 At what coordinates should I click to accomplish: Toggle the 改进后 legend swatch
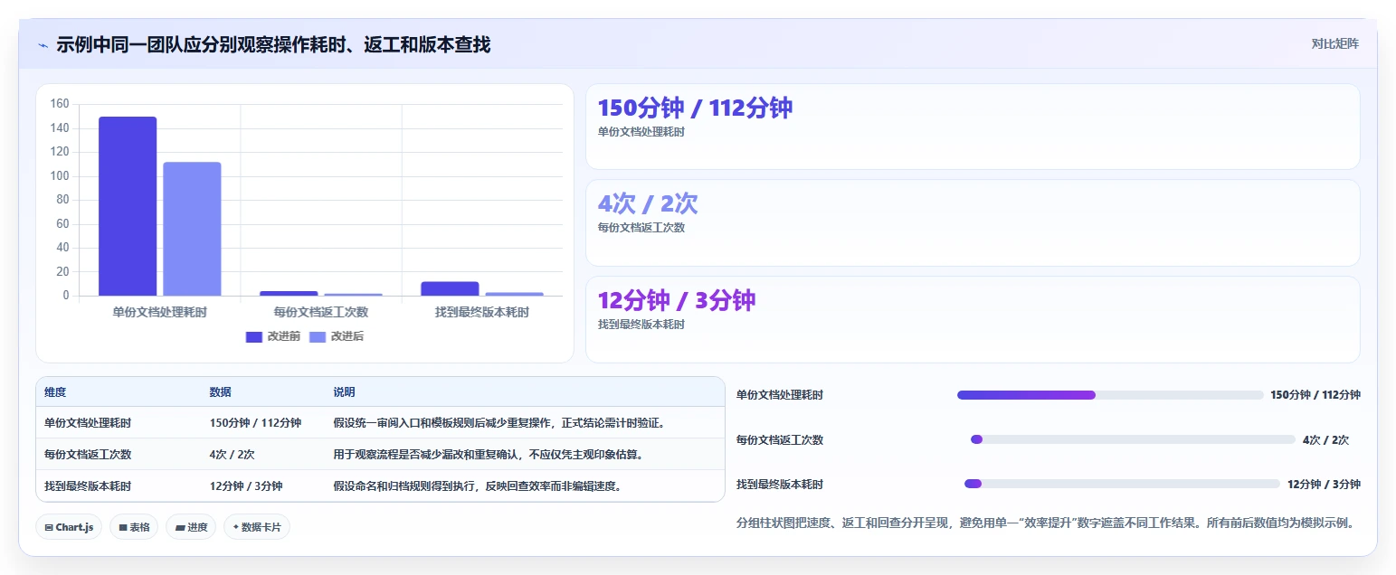coord(318,336)
